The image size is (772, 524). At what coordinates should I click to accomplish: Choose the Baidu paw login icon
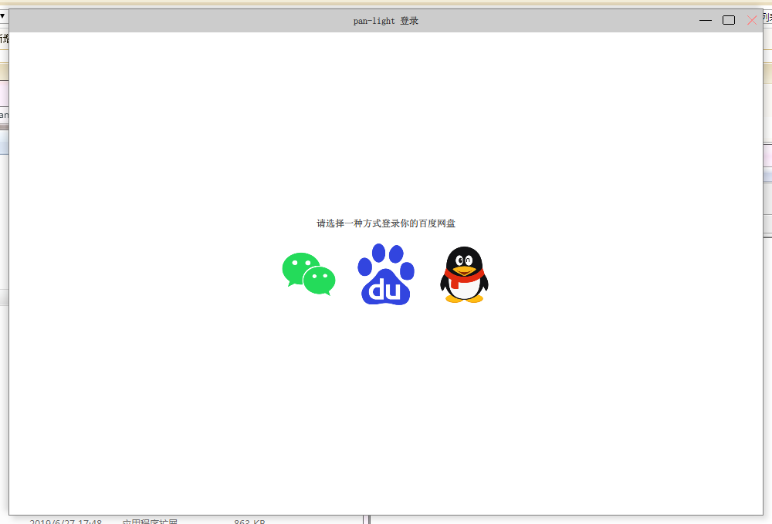tap(386, 274)
